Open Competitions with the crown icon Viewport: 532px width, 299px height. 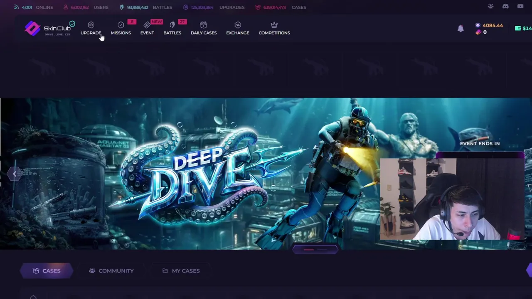(x=274, y=29)
